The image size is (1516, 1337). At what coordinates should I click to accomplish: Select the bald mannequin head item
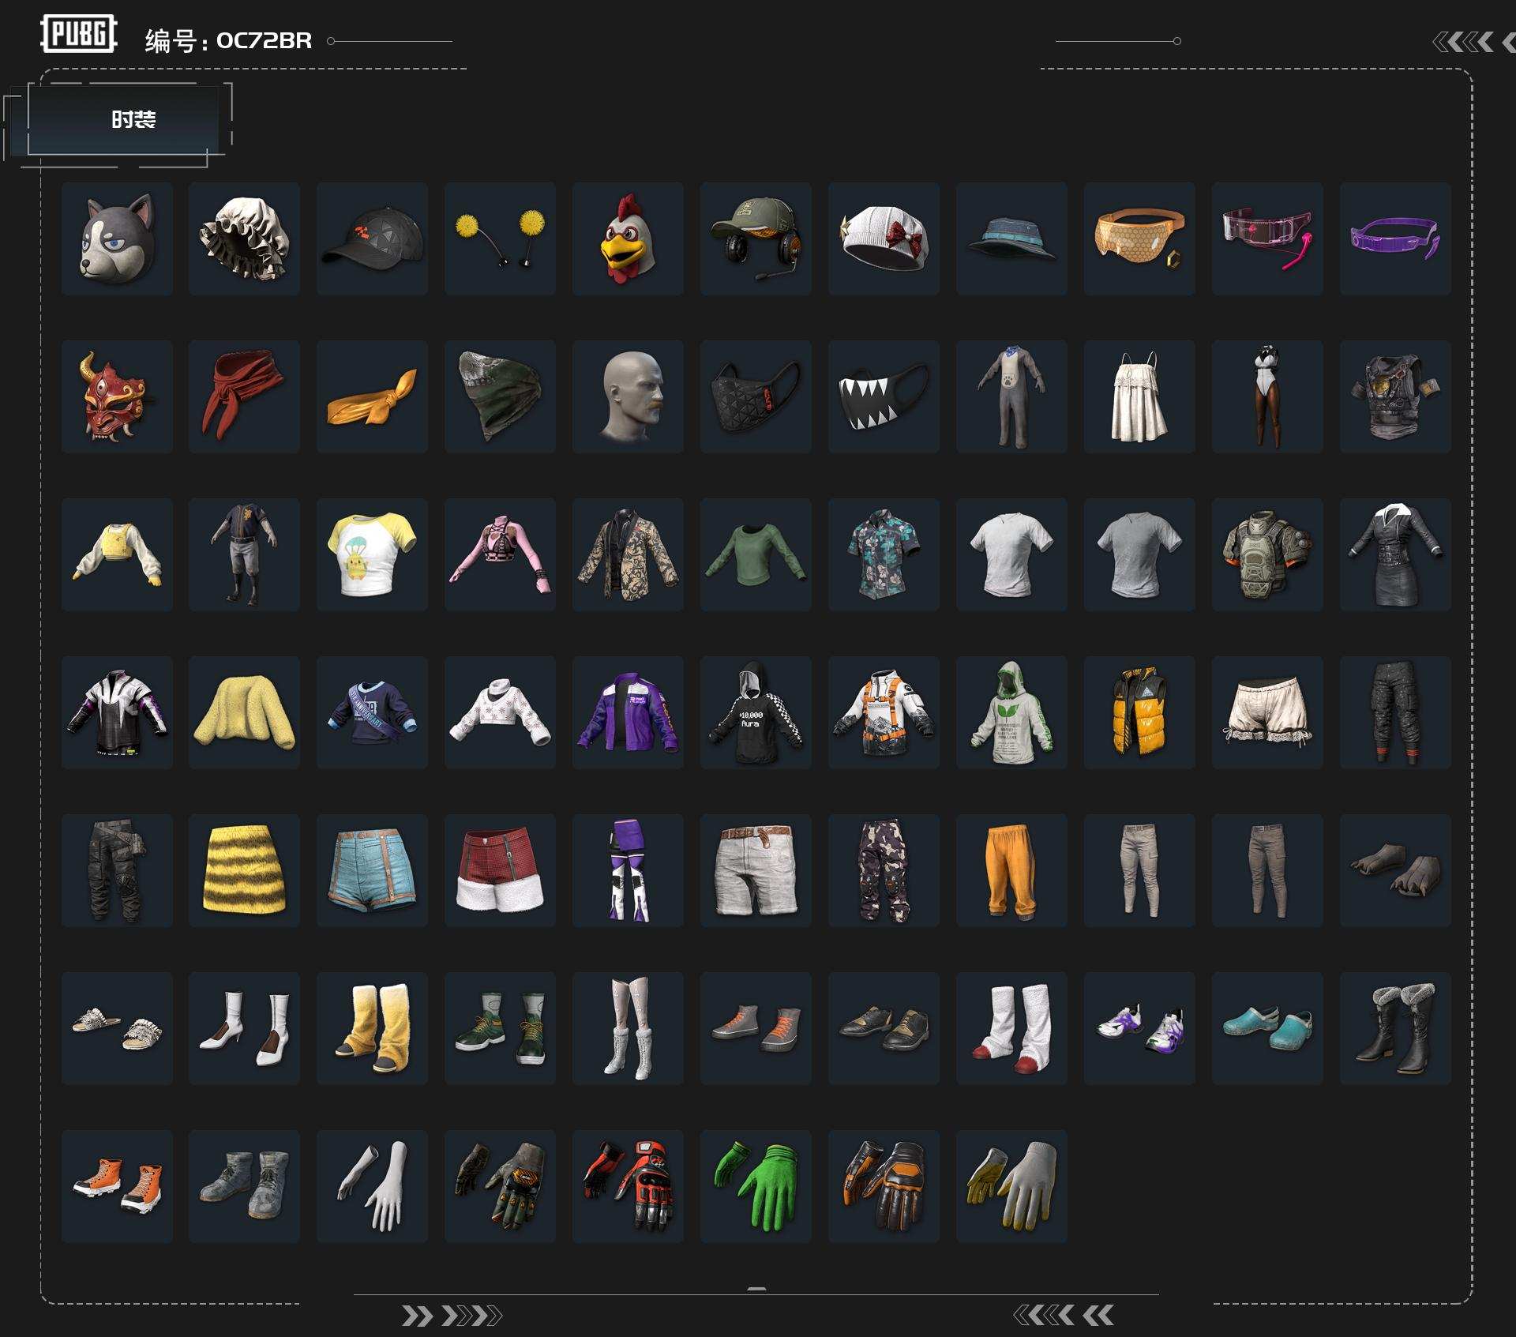[x=628, y=396]
